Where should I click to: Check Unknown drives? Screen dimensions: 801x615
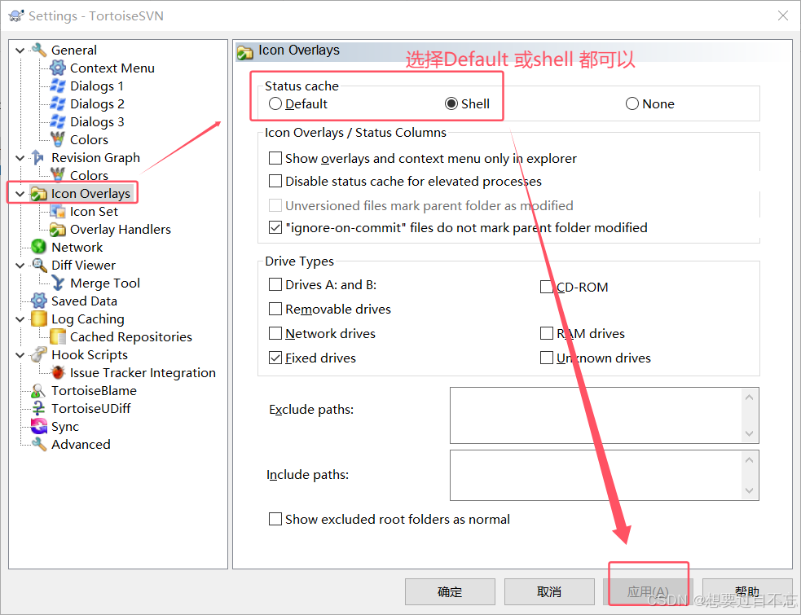coord(547,358)
